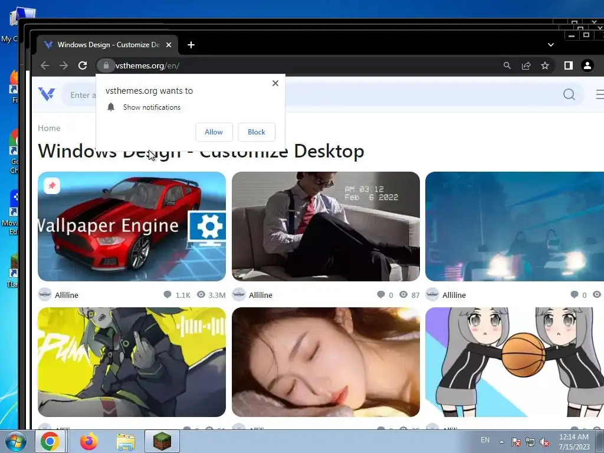Show hidden tray icons arrow

pos(501,442)
